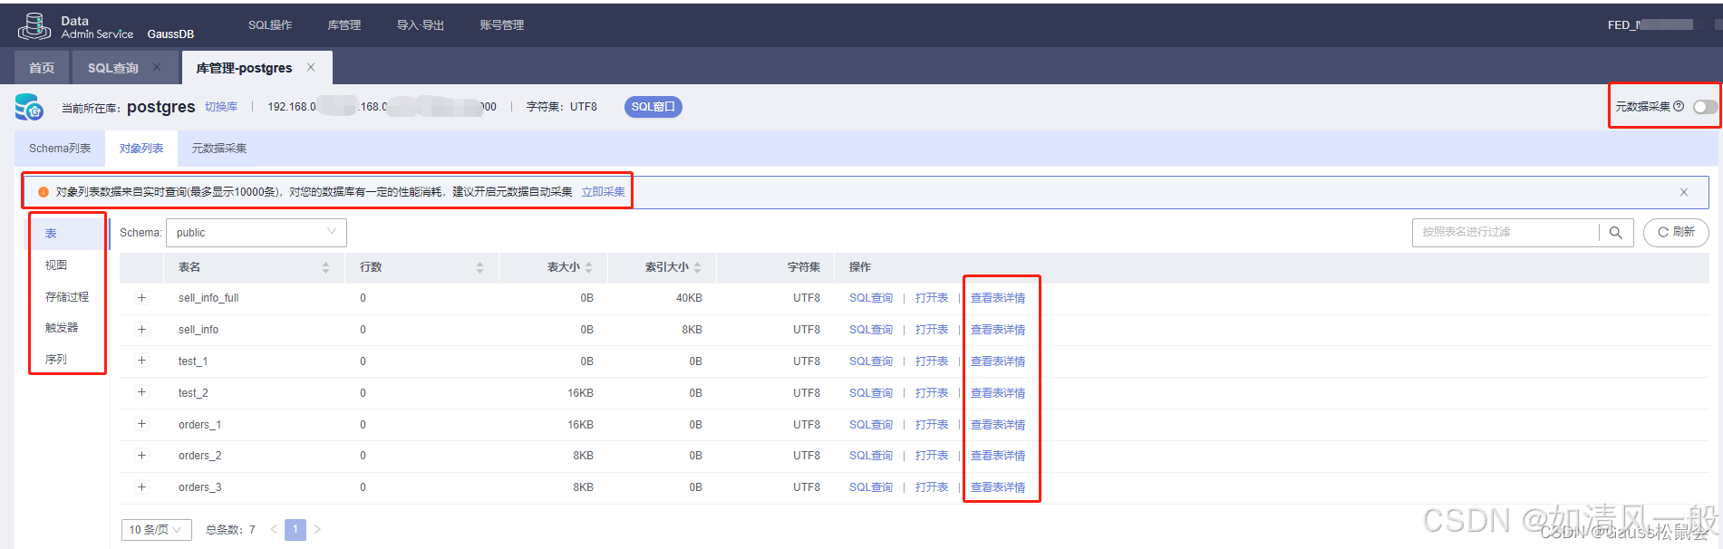Click the table name filter input

[x=1505, y=233]
